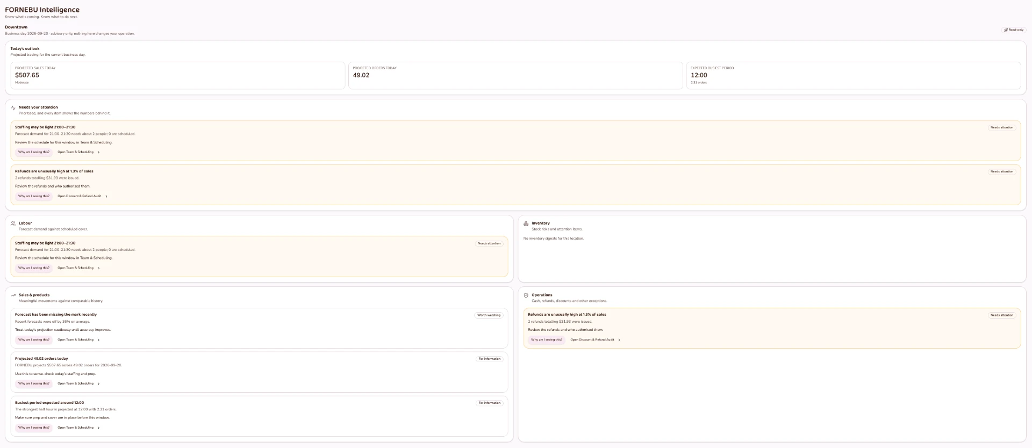
Task: Click the Today's outlook heading
Action: coord(25,49)
